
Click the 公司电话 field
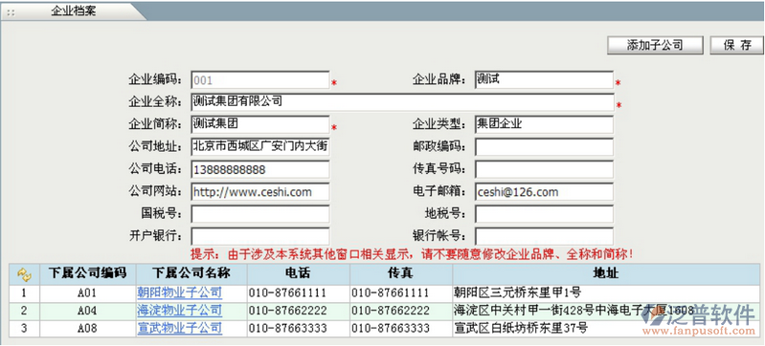(260, 169)
